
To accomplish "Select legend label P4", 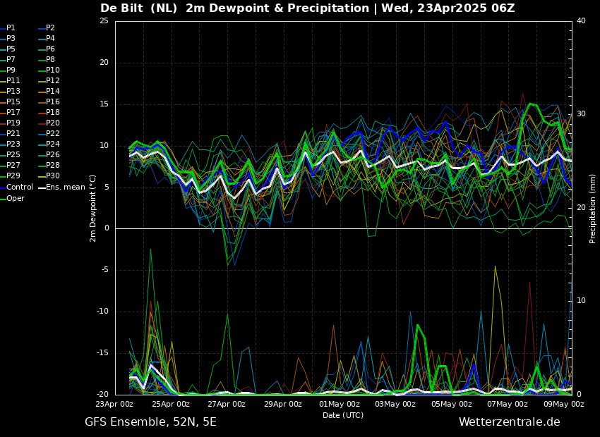I will tap(47, 39).
